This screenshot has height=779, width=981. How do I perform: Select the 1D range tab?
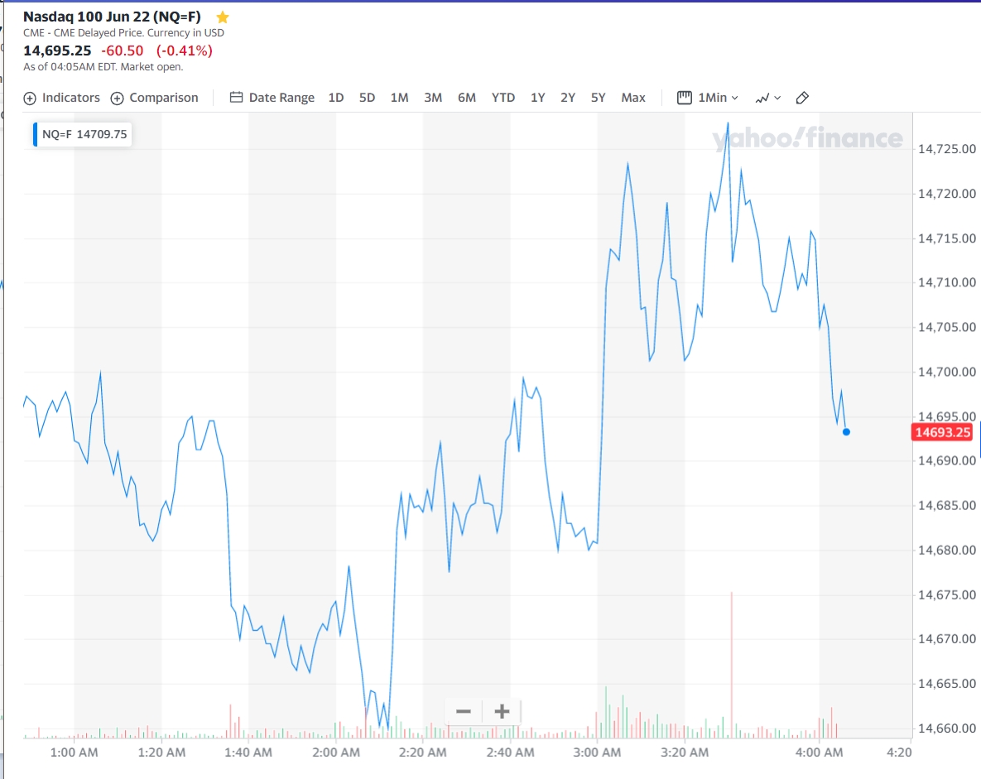coord(336,98)
